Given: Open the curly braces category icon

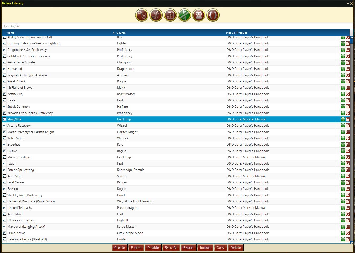Looking at the screenshot, I should click(x=213, y=15).
